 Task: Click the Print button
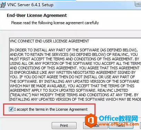click(x=64, y=126)
